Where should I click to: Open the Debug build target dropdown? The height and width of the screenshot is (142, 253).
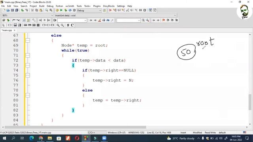89,11
